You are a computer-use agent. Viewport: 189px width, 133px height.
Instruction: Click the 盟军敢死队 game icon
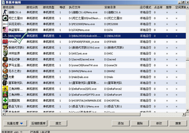pyautogui.click(x=5, y=83)
